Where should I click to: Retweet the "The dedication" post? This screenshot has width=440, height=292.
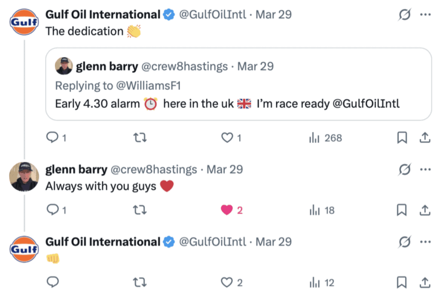(140, 138)
